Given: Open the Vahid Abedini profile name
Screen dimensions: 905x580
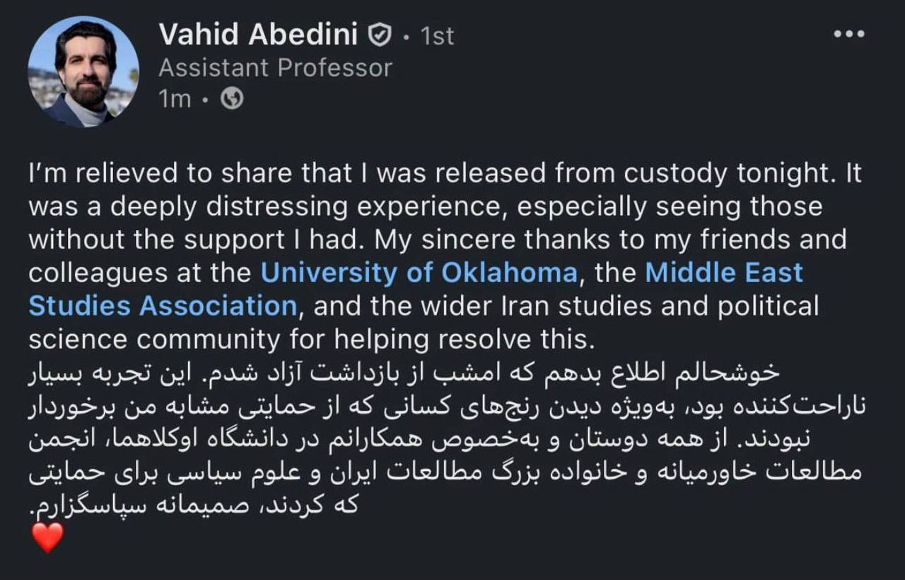Looking at the screenshot, I should pos(259,35).
